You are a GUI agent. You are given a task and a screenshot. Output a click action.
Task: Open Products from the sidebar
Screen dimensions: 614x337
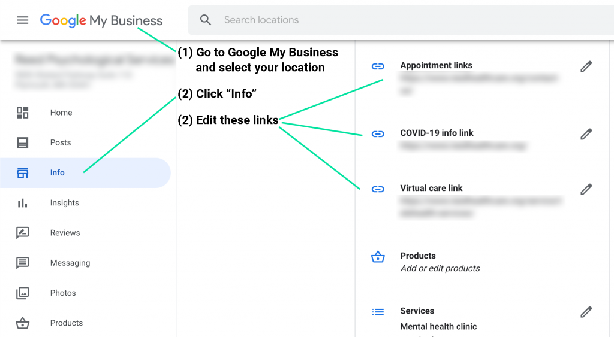(x=66, y=323)
